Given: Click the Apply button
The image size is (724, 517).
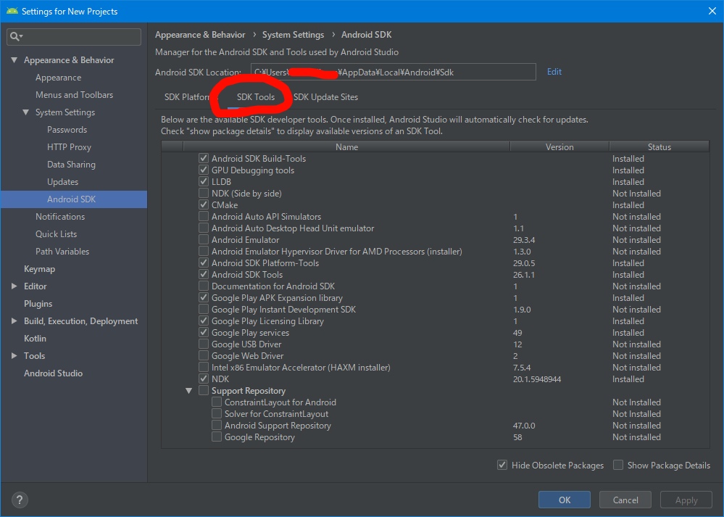Looking at the screenshot, I should pos(686,500).
